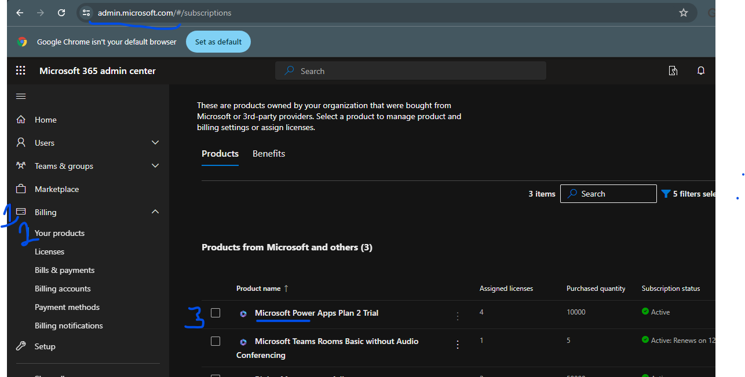The image size is (745, 377).
Task: Sort by Subscription status column header
Action: [x=671, y=288]
